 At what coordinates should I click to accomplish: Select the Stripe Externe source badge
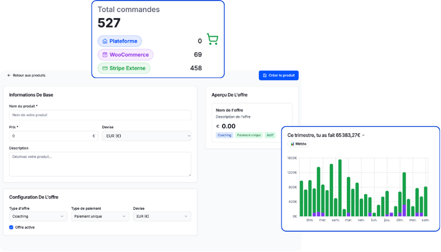[x=124, y=68]
